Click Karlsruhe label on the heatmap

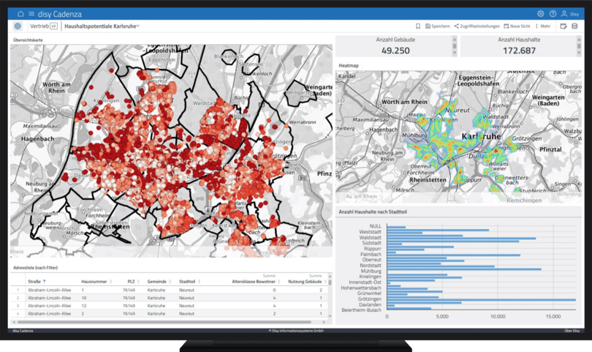tap(481, 136)
